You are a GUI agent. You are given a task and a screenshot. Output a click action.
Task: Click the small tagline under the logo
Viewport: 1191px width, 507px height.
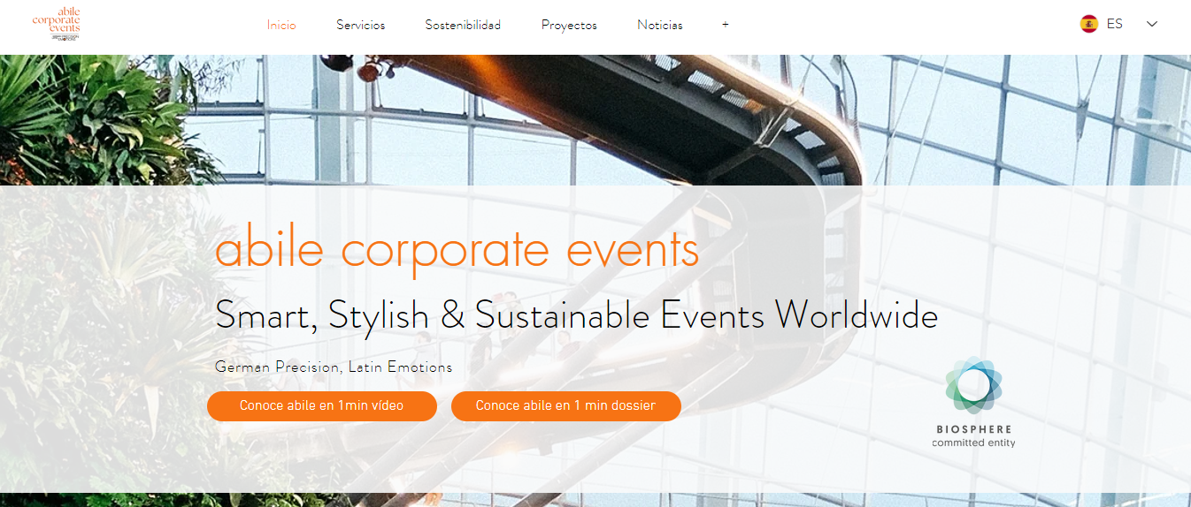(x=65, y=39)
